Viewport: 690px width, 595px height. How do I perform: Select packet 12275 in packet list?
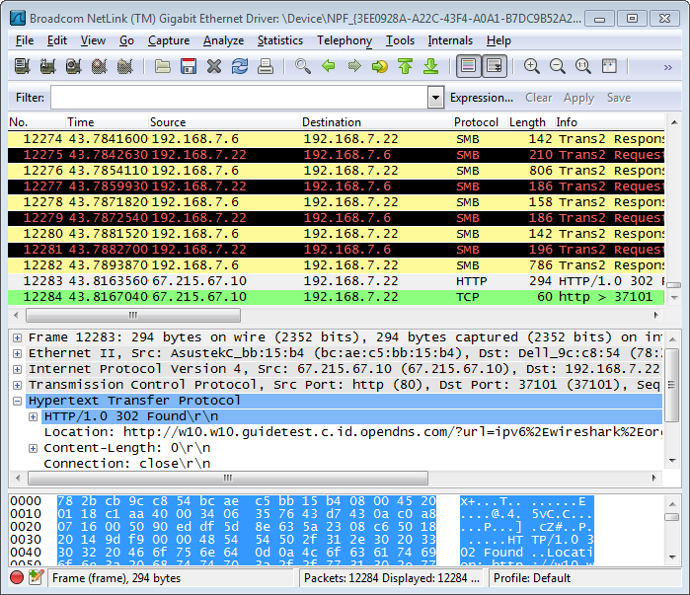(x=337, y=155)
